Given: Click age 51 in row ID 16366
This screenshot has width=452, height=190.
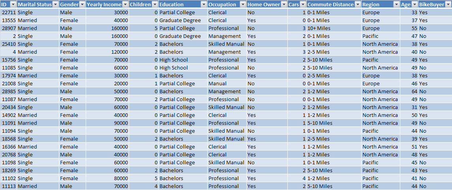Looking at the screenshot, I should point(409,147).
